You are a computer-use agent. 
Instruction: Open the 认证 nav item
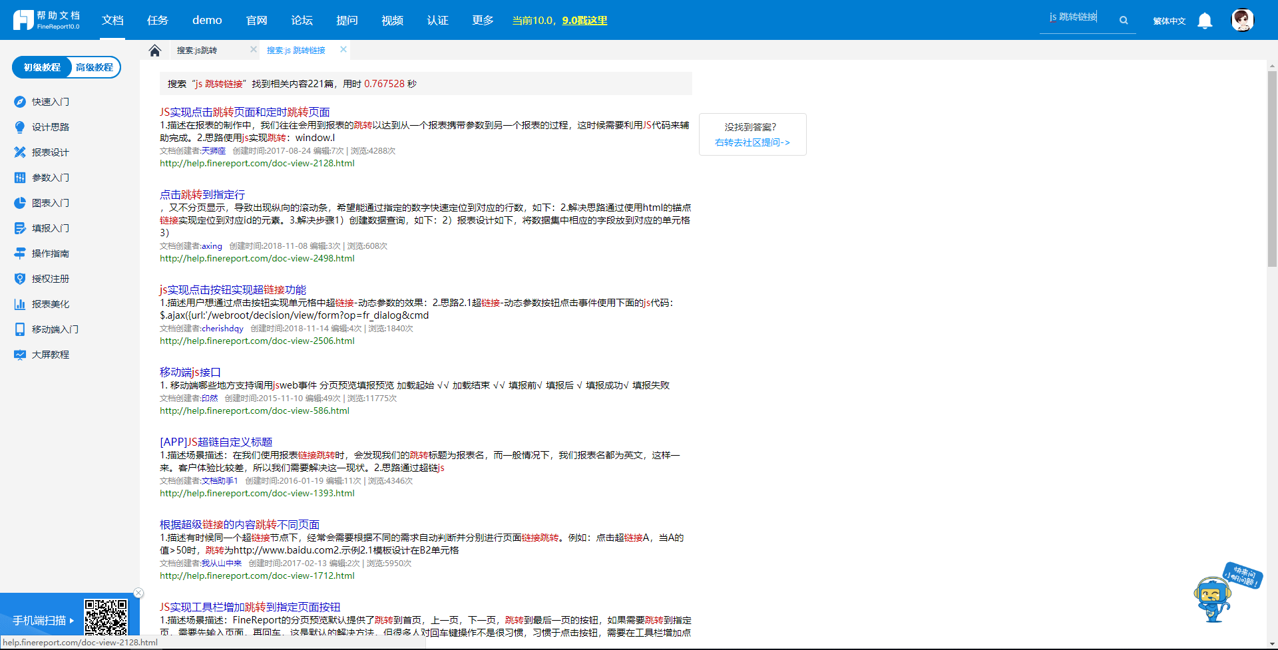(437, 20)
